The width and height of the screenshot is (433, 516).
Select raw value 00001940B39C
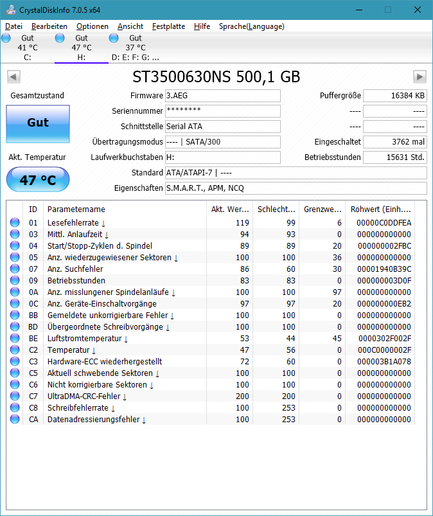[x=384, y=269]
